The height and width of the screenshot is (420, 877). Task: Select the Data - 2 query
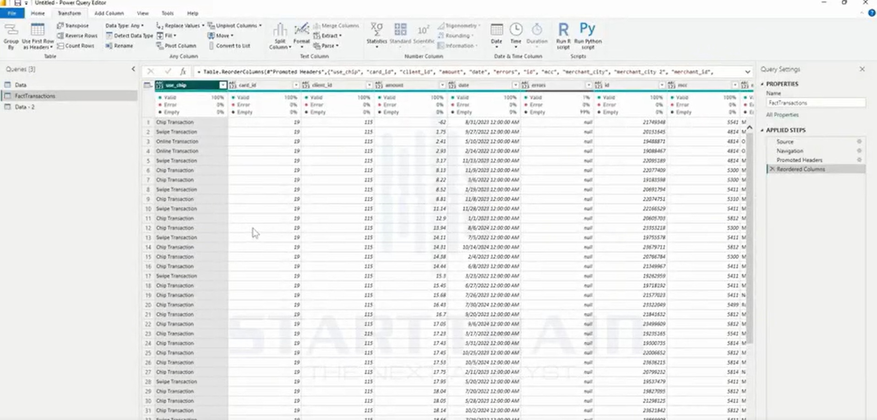tap(69, 107)
